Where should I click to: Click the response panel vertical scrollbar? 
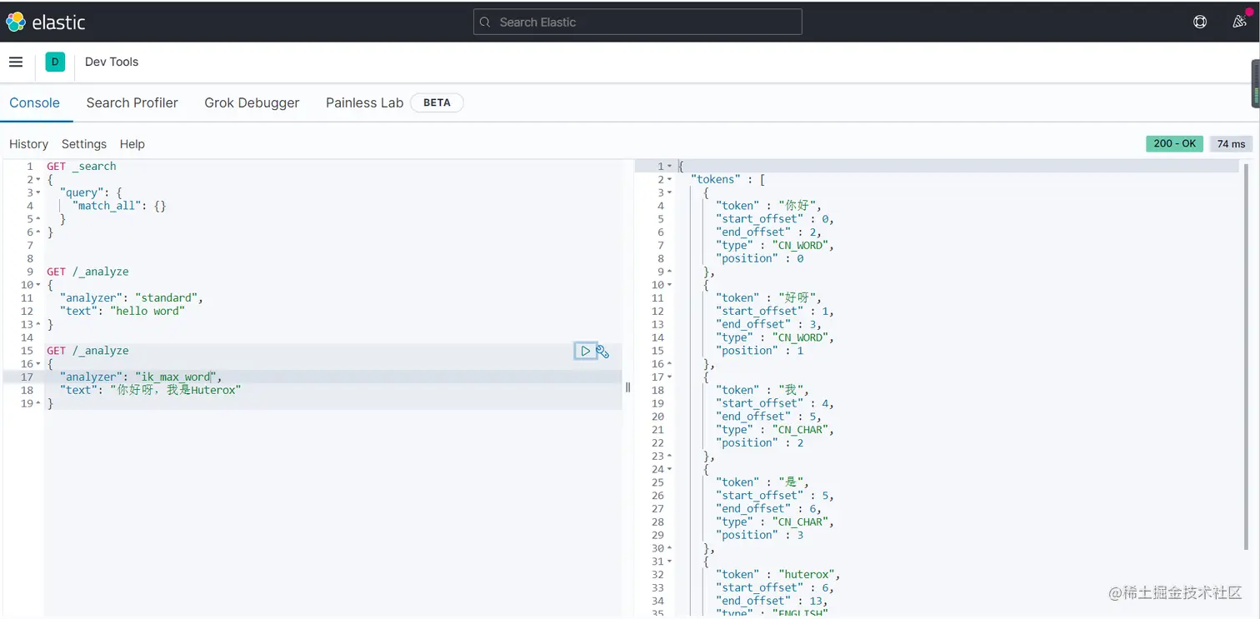1247,357
